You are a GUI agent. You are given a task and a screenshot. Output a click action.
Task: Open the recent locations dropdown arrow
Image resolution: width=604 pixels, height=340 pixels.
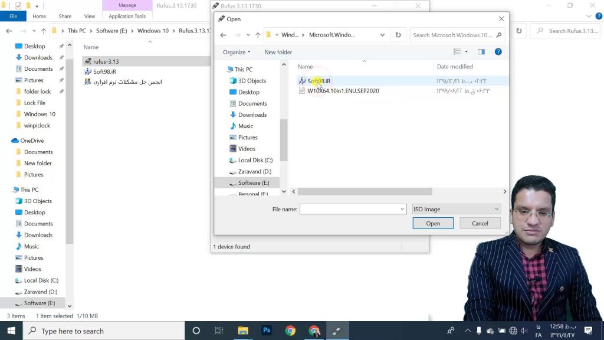point(248,35)
